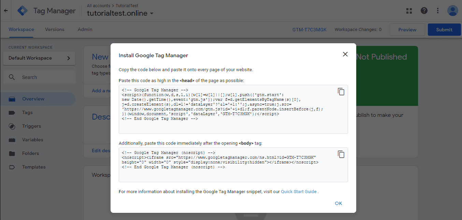
Task: Open the Templates section
Action: tap(34, 167)
